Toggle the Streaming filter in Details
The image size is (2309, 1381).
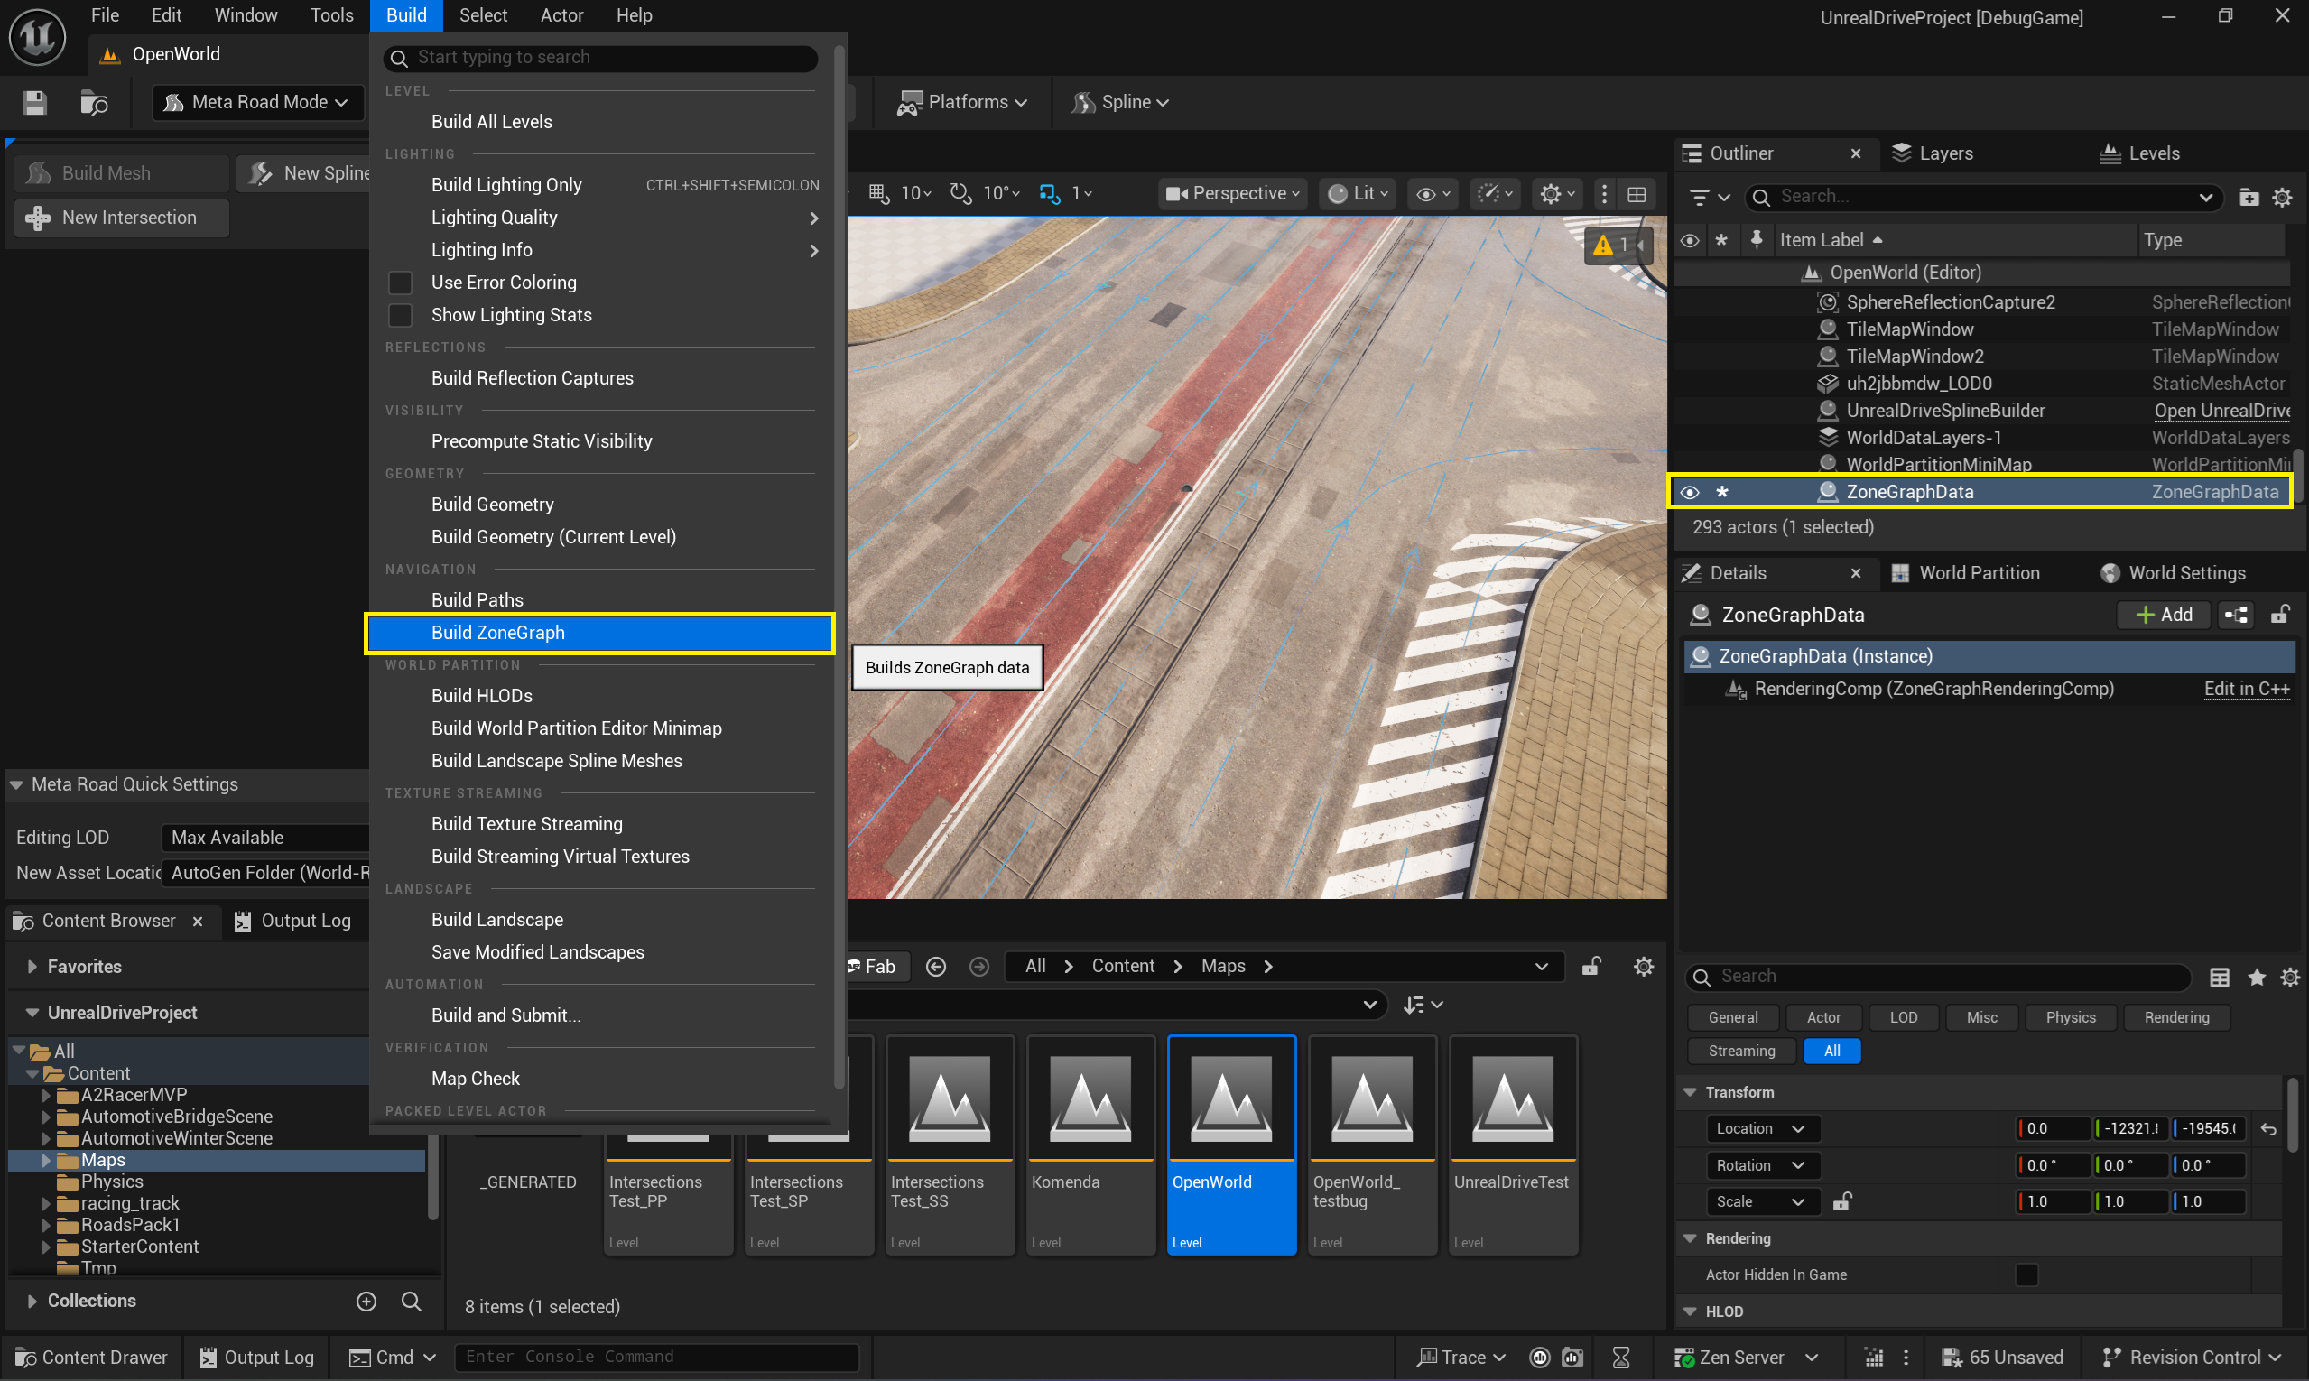coord(1741,1052)
